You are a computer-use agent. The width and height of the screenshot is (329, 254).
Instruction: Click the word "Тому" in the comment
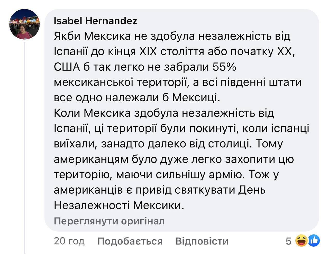coord(269,144)
